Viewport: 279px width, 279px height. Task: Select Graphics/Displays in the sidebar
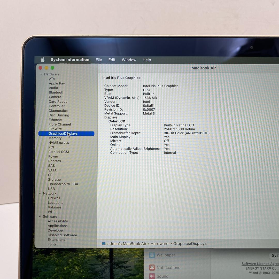pyautogui.click(x=66, y=134)
